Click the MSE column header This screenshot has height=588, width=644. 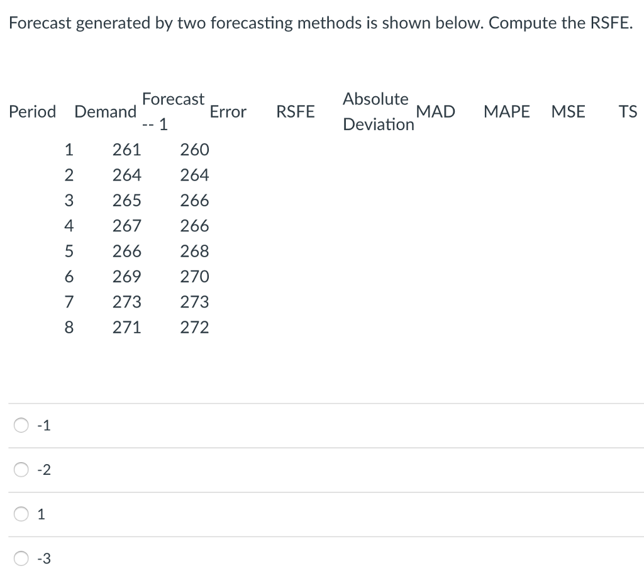point(568,111)
